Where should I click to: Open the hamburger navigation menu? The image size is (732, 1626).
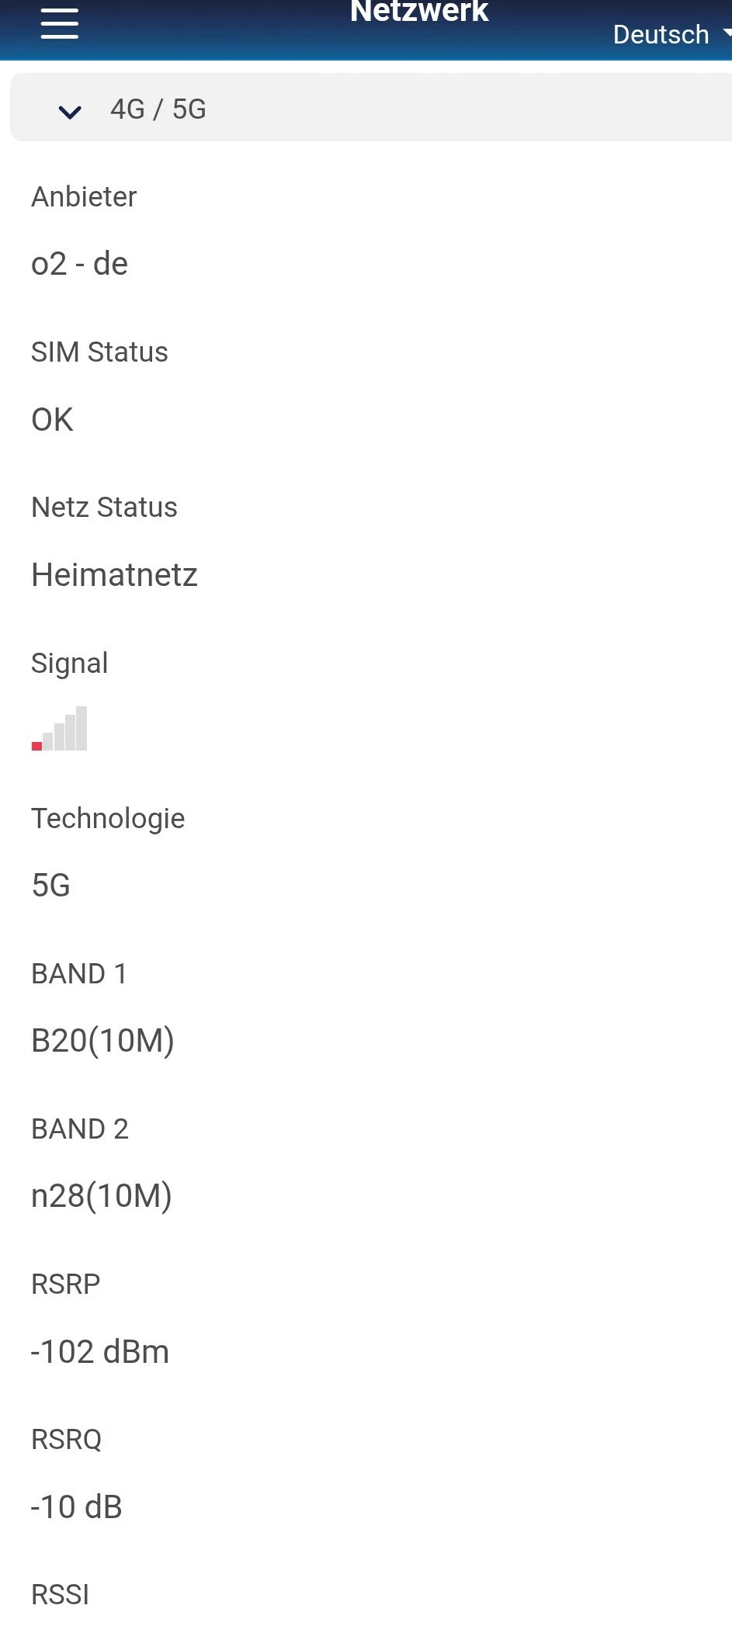click(60, 23)
